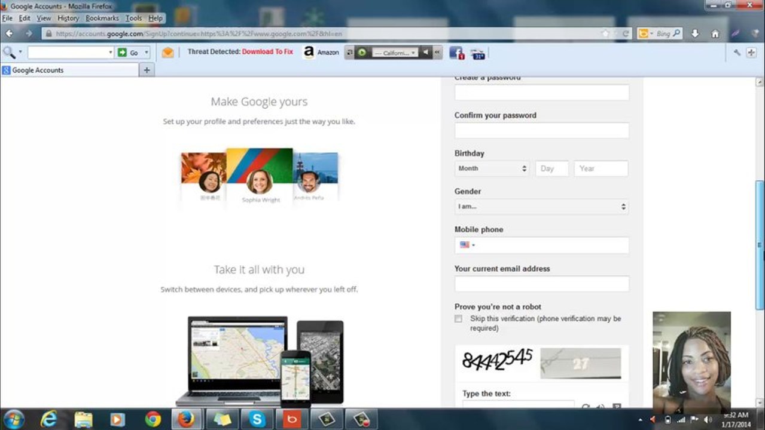The width and height of the screenshot is (765, 430).
Task: Collapse the radio player with double arrows
Action: pyautogui.click(x=437, y=53)
